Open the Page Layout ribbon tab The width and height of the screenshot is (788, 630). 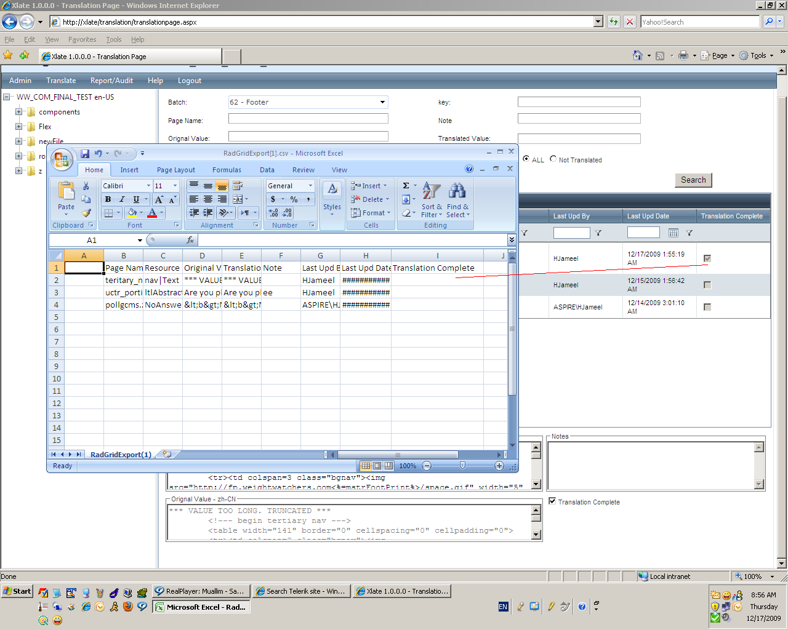tap(176, 170)
